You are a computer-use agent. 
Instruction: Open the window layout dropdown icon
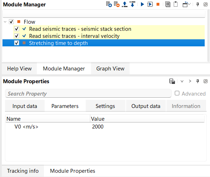[x=186, y=4]
